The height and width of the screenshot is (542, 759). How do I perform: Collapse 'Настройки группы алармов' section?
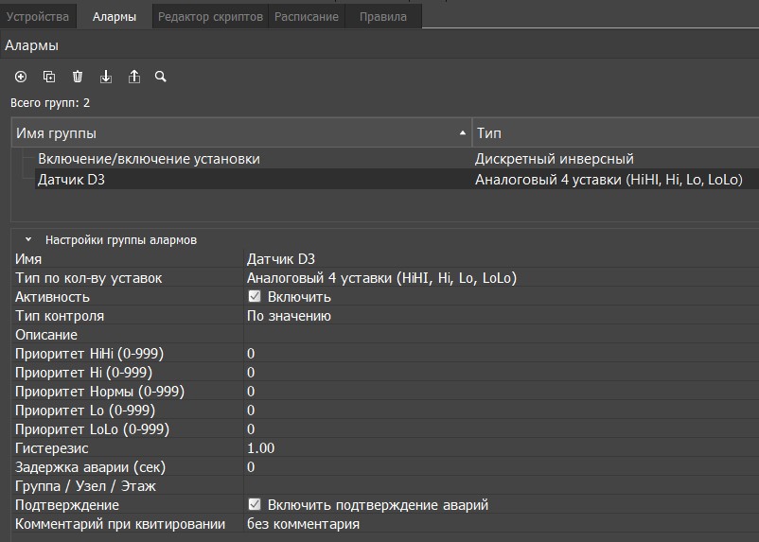tap(28, 240)
